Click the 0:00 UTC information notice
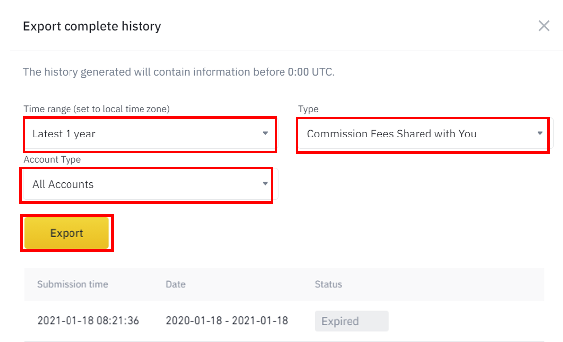Screen dimensions: 563x342 click(x=179, y=72)
